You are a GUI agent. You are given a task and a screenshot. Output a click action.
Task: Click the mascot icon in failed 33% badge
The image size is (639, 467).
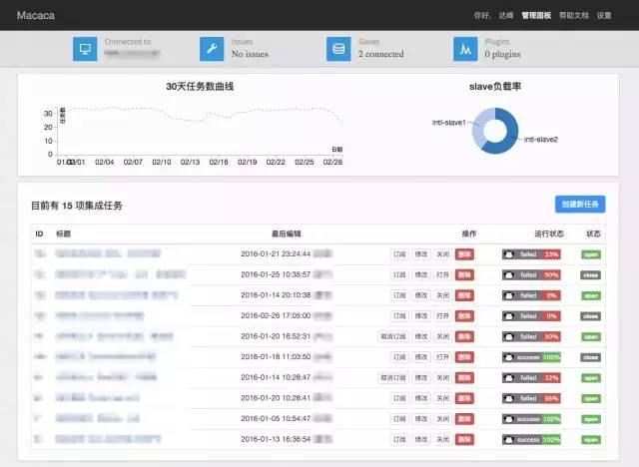point(508,254)
